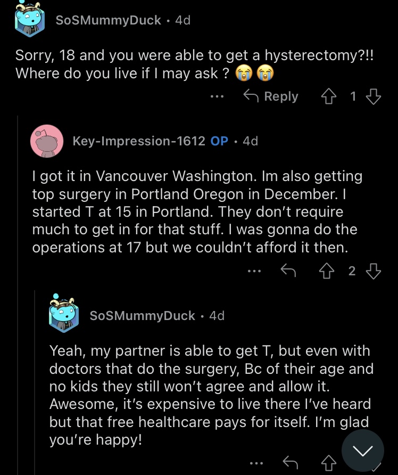398x475 pixels.
Task: Jump to next comment with floating chevron button
Action: click(362, 451)
